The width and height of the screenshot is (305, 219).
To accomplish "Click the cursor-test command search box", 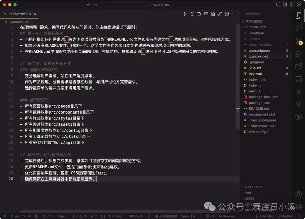I will (160, 5).
